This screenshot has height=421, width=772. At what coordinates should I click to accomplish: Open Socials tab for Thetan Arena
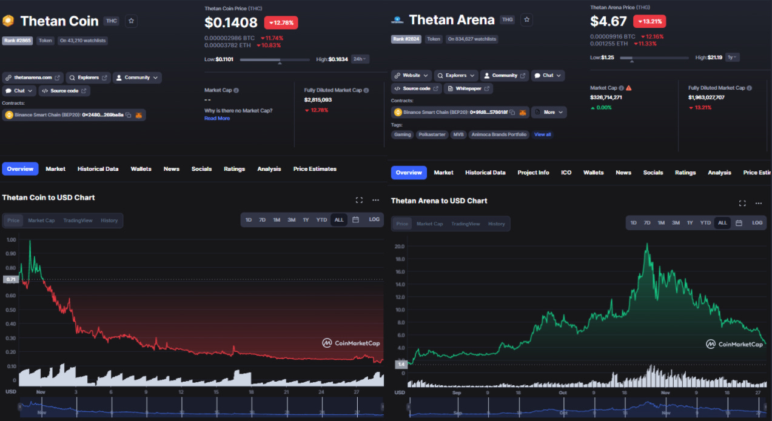click(653, 173)
